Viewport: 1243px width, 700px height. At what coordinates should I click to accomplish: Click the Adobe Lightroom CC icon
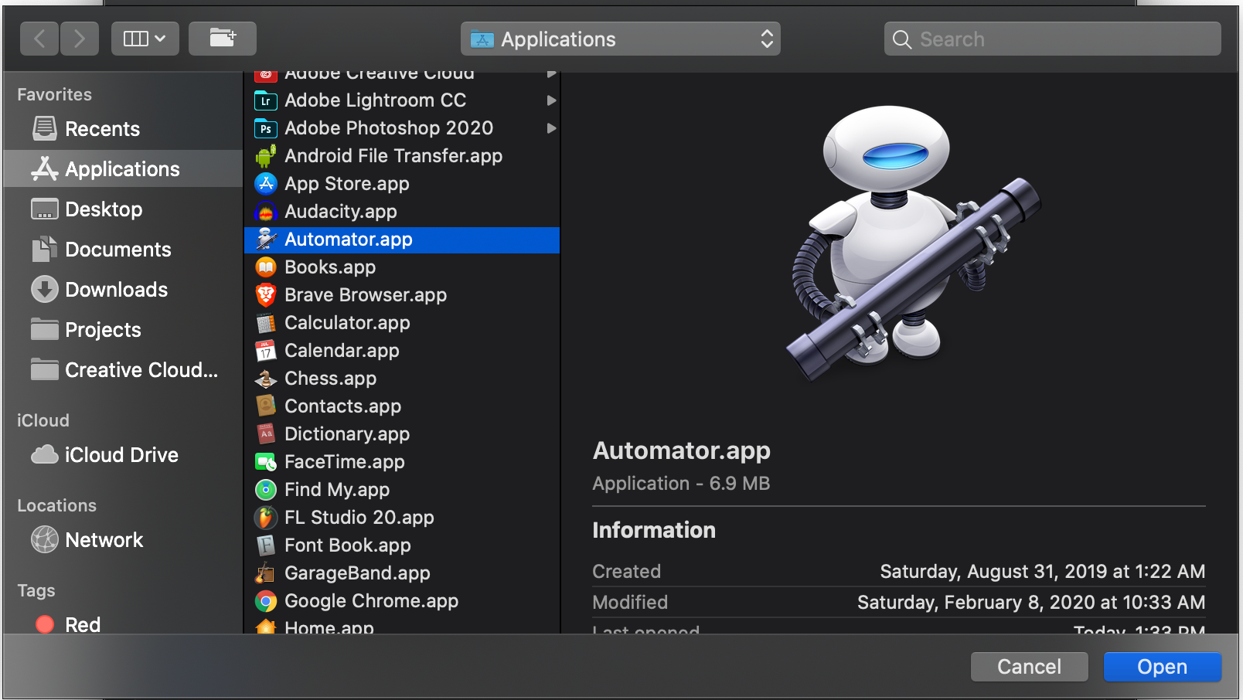[x=266, y=100]
